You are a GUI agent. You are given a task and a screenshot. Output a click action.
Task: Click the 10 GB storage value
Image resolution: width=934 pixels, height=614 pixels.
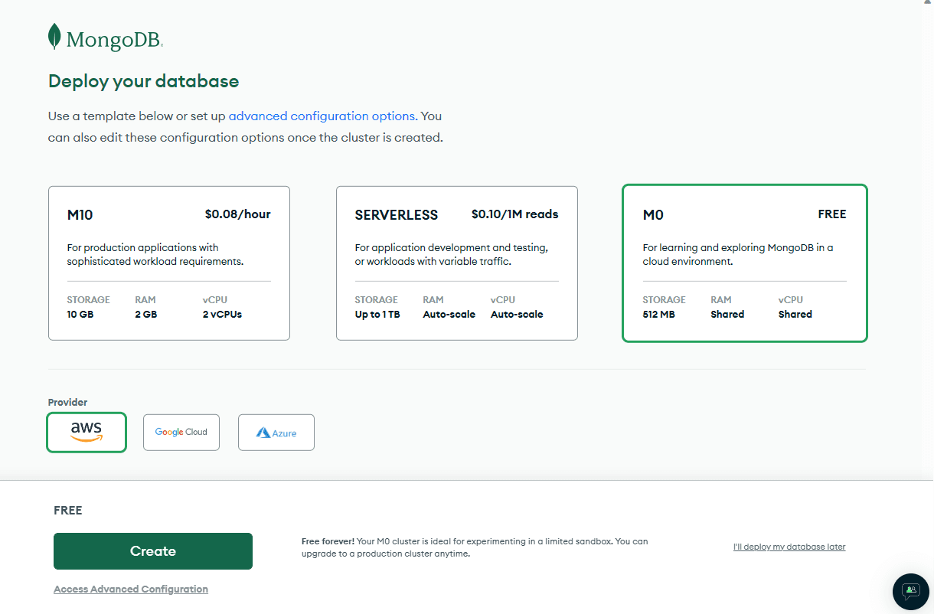click(80, 315)
